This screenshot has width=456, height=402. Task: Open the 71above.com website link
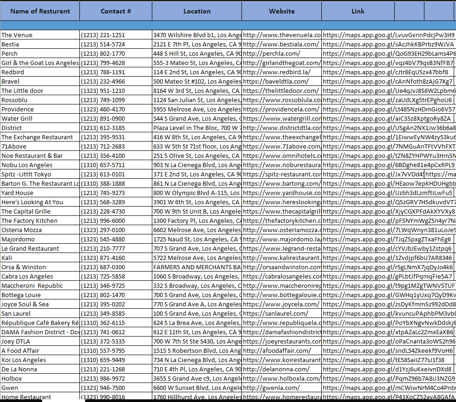pos(282,147)
